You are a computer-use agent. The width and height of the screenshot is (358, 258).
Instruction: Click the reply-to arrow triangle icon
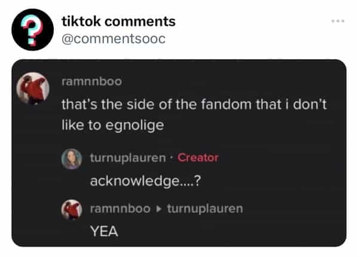coord(159,209)
